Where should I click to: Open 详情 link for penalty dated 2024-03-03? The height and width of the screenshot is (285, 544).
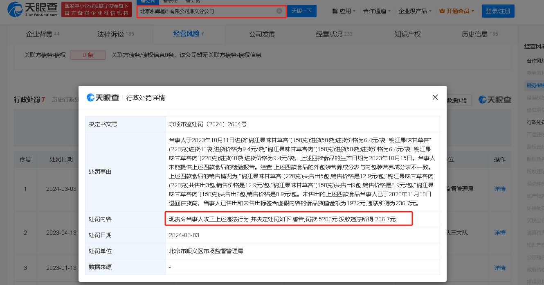[500, 189]
